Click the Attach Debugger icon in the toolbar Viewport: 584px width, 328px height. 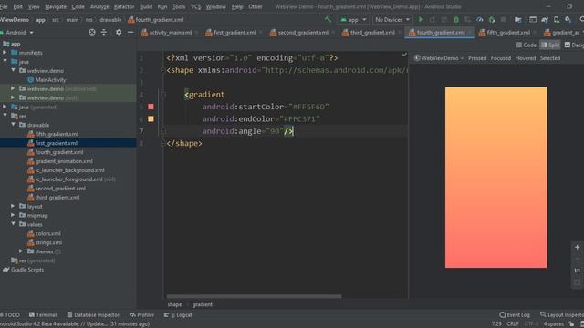492,19
